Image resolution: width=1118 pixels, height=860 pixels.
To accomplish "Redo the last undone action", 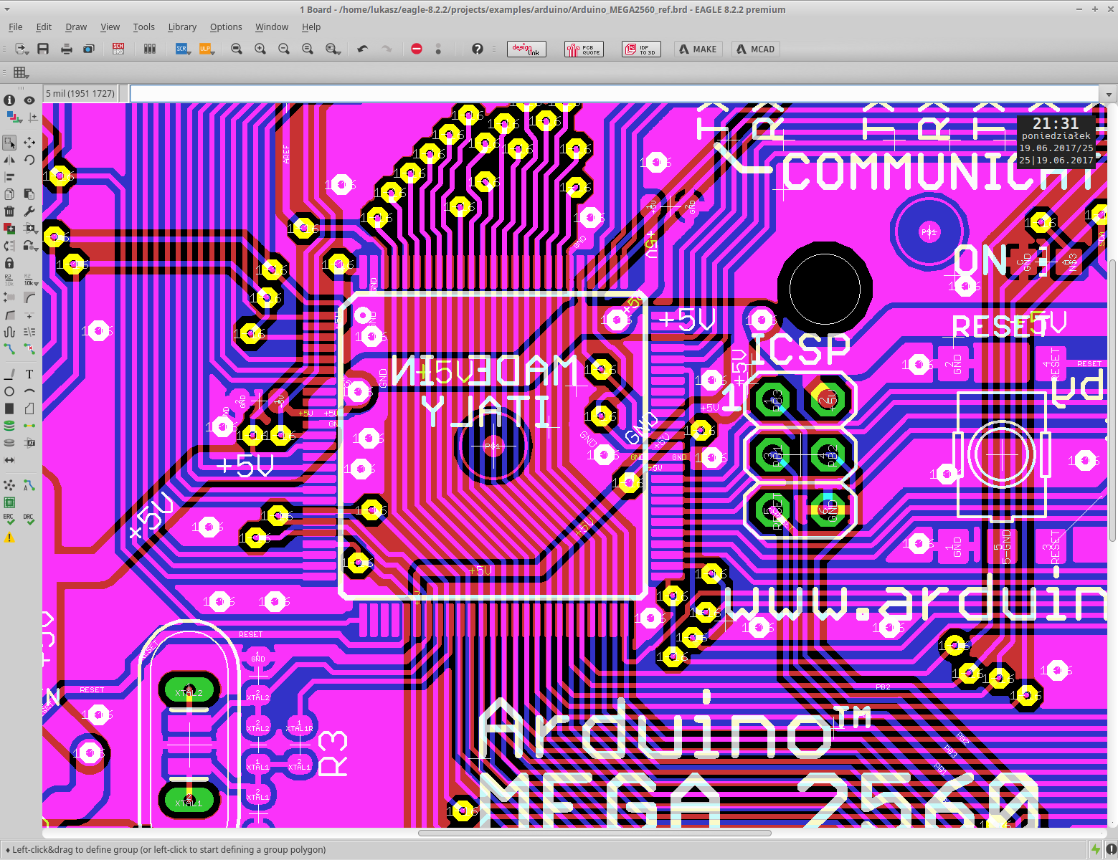I will click(x=387, y=49).
